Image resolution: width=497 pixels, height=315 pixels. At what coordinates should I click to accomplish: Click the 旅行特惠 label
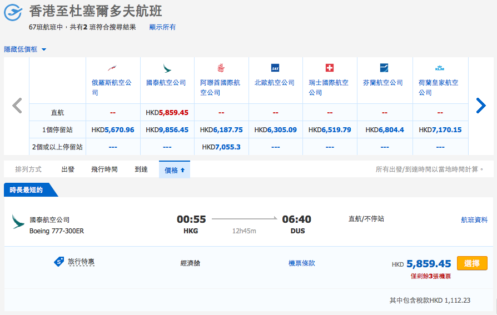[x=81, y=262]
